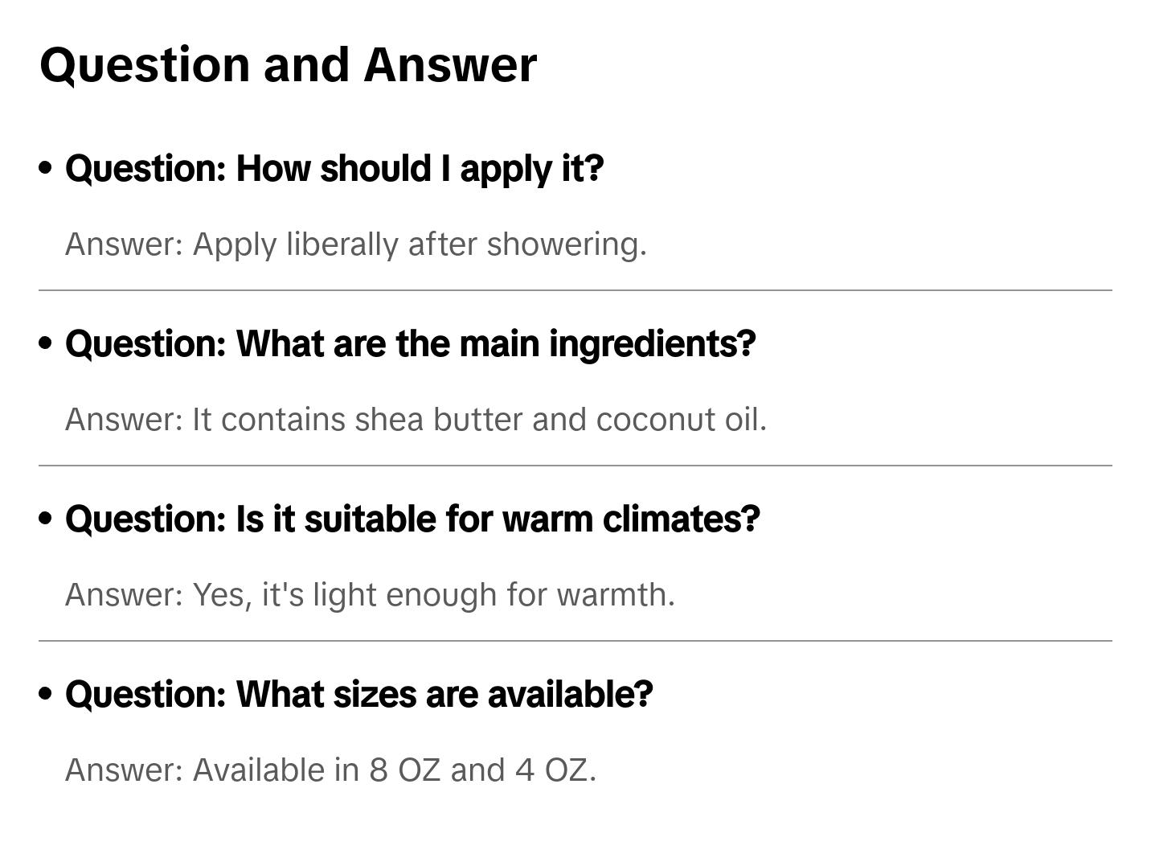Click the divider line below the warmth answer
Viewport: 1151px width, 862px height.
pos(575,641)
